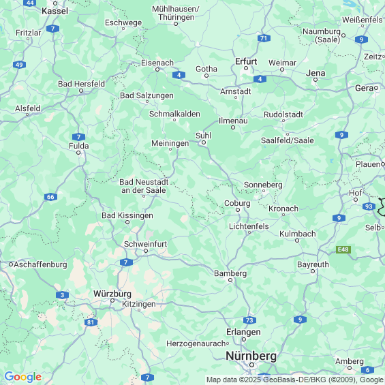Screen dimensions: 385x385
Task: Click the A81 highway shield southwest of Würzburg
Action: [x=91, y=322]
